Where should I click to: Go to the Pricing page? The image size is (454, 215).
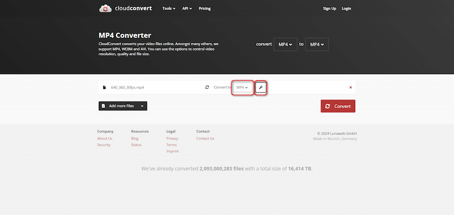[x=205, y=8]
